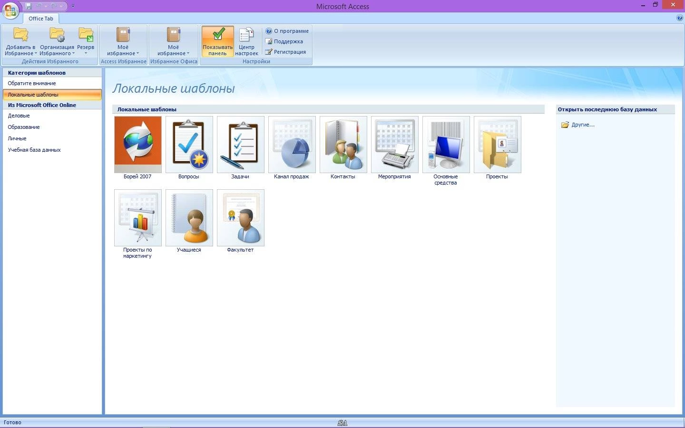The width and height of the screenshot is (685, 428).
Task: Toggle the Показывать панель button
Action: tap(217, 42)
